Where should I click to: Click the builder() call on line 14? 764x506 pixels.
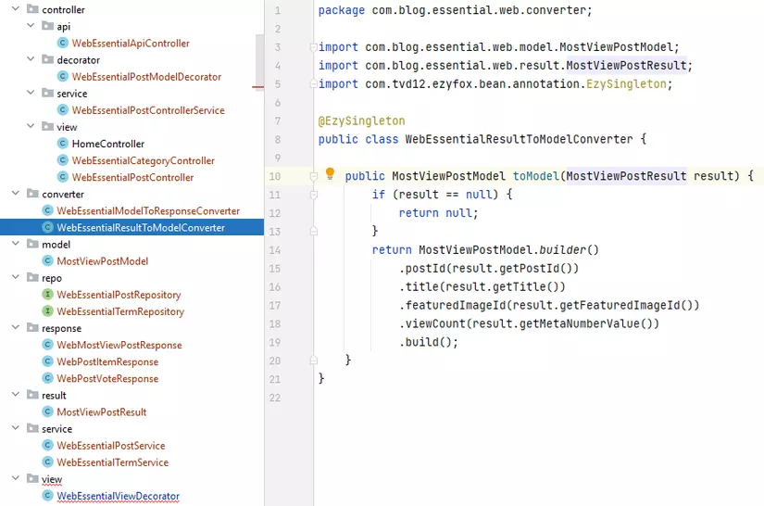coord(569,250)
